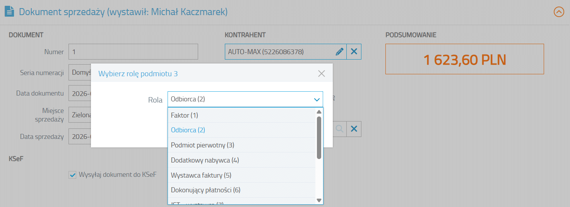Click the KONTRAHENT heading
The width and height of the screenshot is (570, 207).
(x=245, y=35)
